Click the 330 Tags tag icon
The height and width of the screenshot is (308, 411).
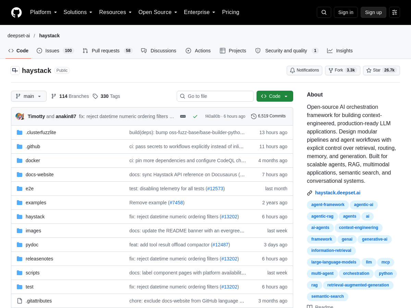(x=95, y=96)
